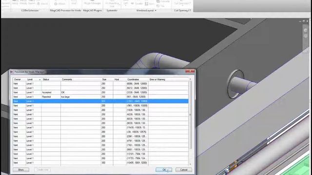Click scroll-up arrow of the table scrollbar
The width and height of the screenshot is (312, 175).
190,79
